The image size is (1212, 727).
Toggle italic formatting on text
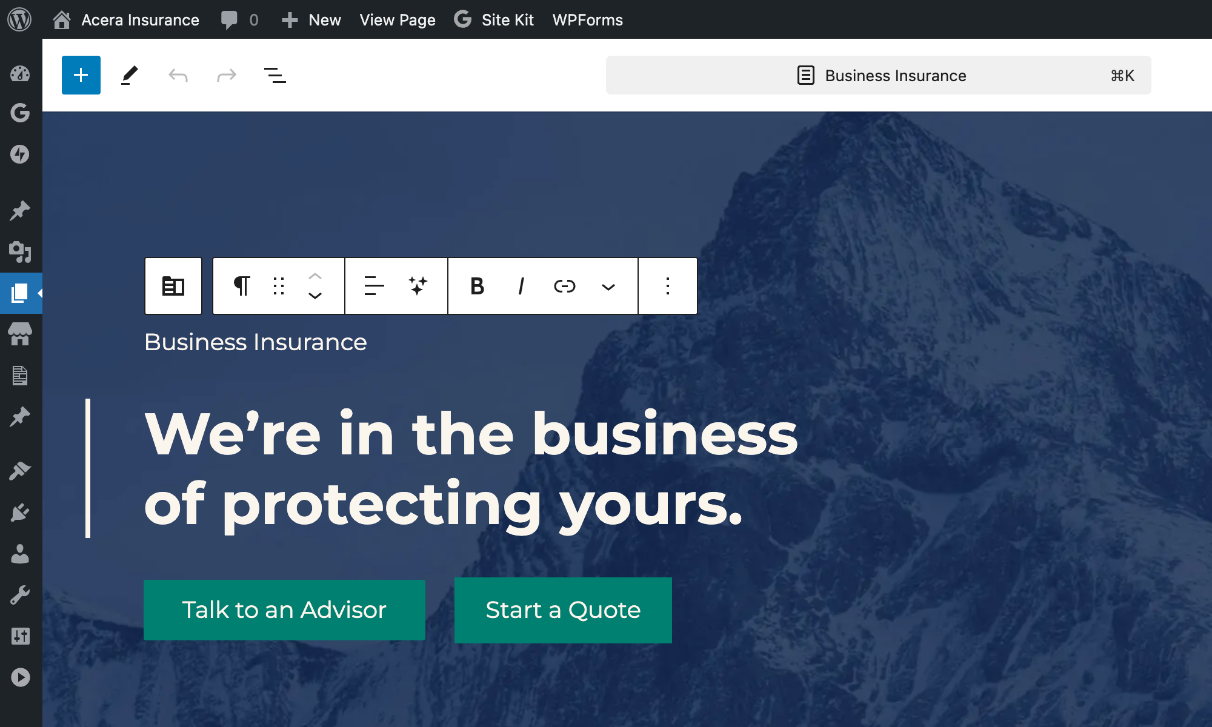coord(521,285)
